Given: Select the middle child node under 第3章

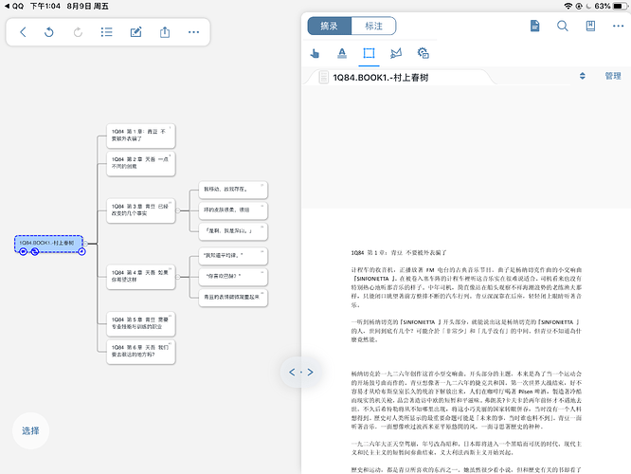Looking at the screenshot, I should pos(233,210).
